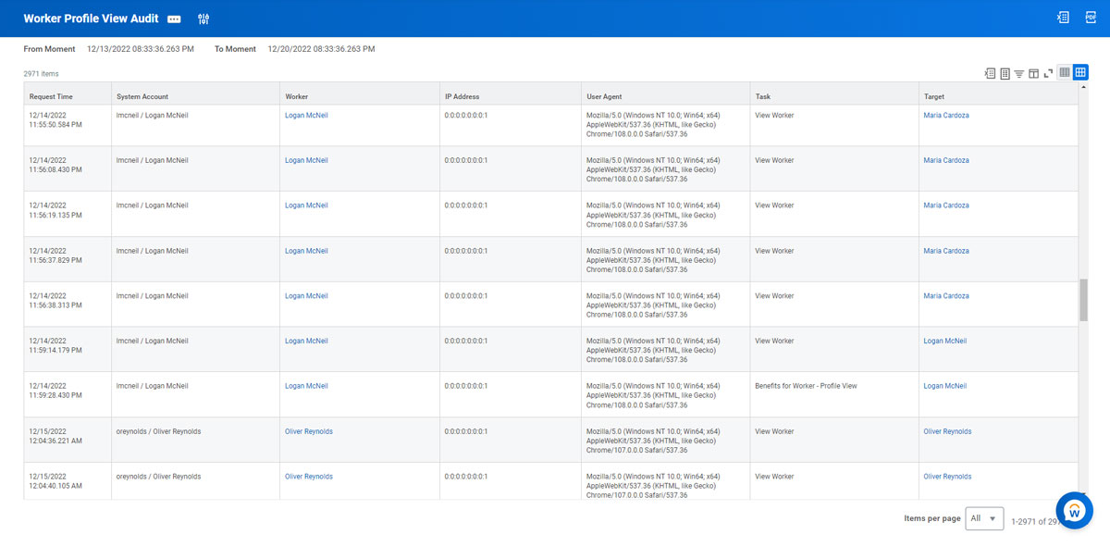
Task: Select 'lmcneil / Logan McNeil' in 11:56:08.430 PM row
Action: [153, 161]
